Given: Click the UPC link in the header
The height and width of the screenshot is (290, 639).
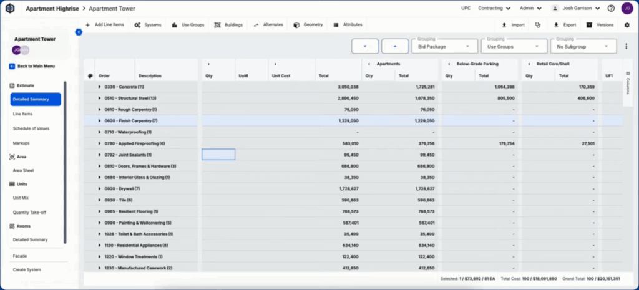Looking at the screenshot, I should 466,8.
